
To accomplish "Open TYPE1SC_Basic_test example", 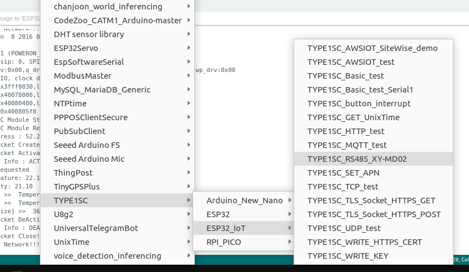I will coord(374,76).
